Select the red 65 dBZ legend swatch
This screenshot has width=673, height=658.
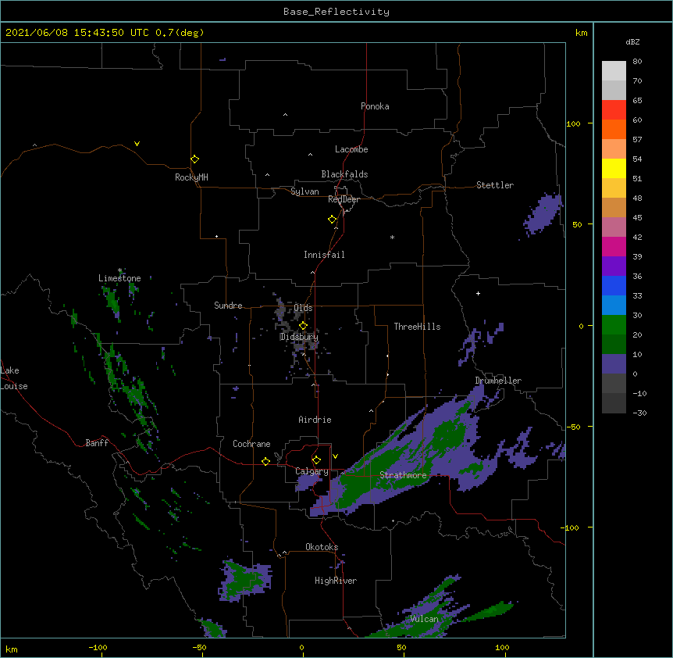pyautogui.click(x=614, y=109)
